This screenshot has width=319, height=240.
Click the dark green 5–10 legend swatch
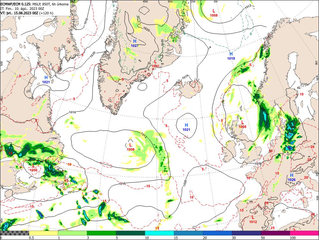(130, 233)
